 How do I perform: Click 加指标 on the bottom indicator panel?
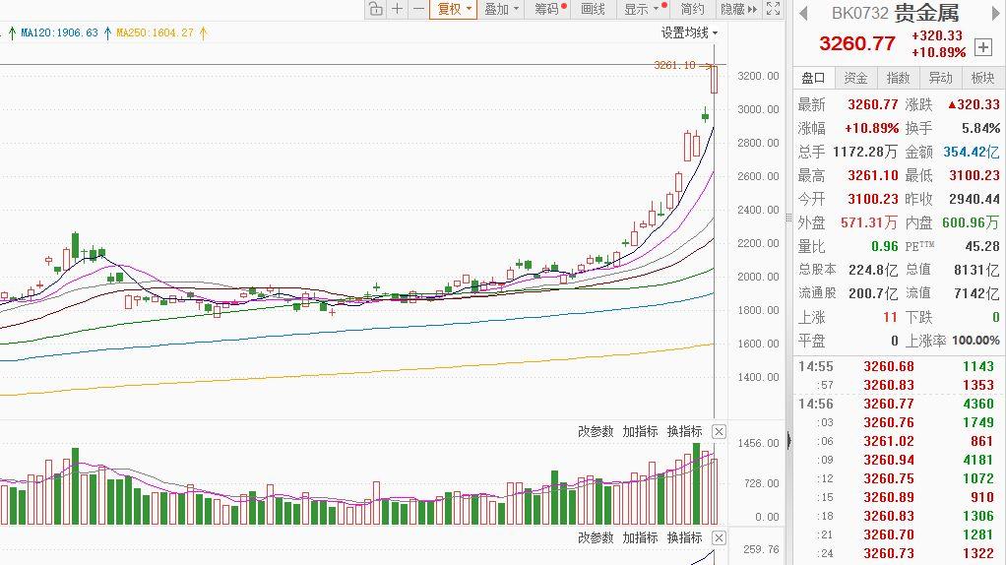(x=640, y=538)
